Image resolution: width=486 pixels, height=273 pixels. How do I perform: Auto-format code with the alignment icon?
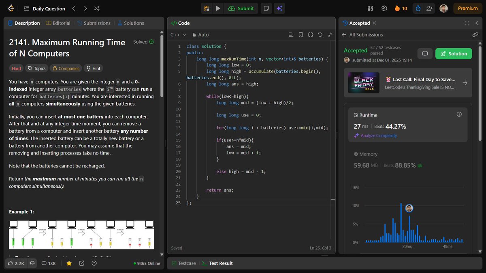291,35
